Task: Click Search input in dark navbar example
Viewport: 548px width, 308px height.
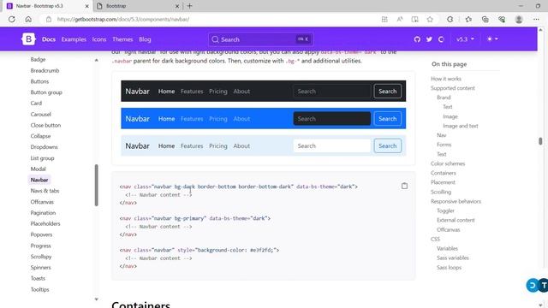Action: (331, 92)
